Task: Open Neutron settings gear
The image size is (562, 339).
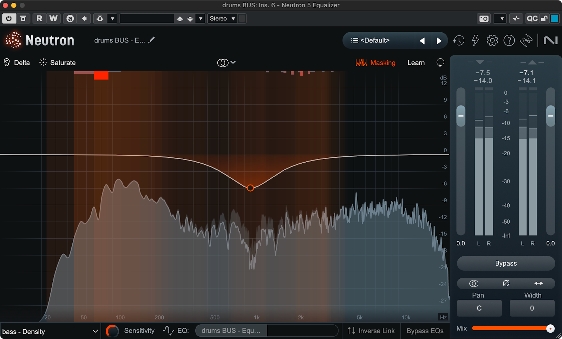Action: click(x=492, y=41)
